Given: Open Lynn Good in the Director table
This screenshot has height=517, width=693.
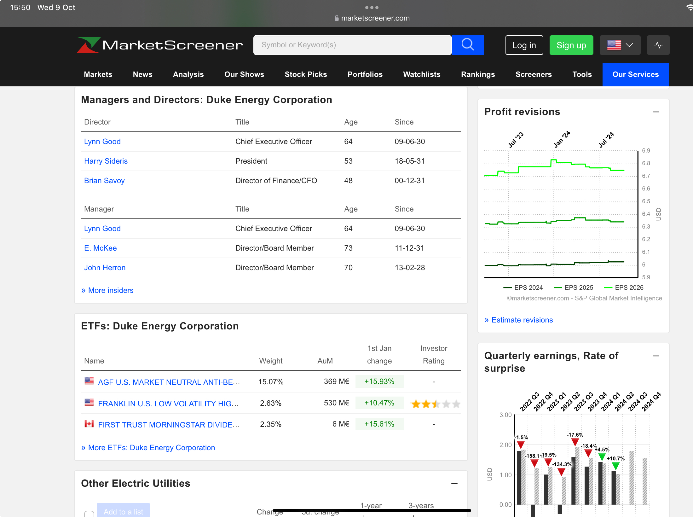Looking at the screenshot, I should (x=102, y=142).
